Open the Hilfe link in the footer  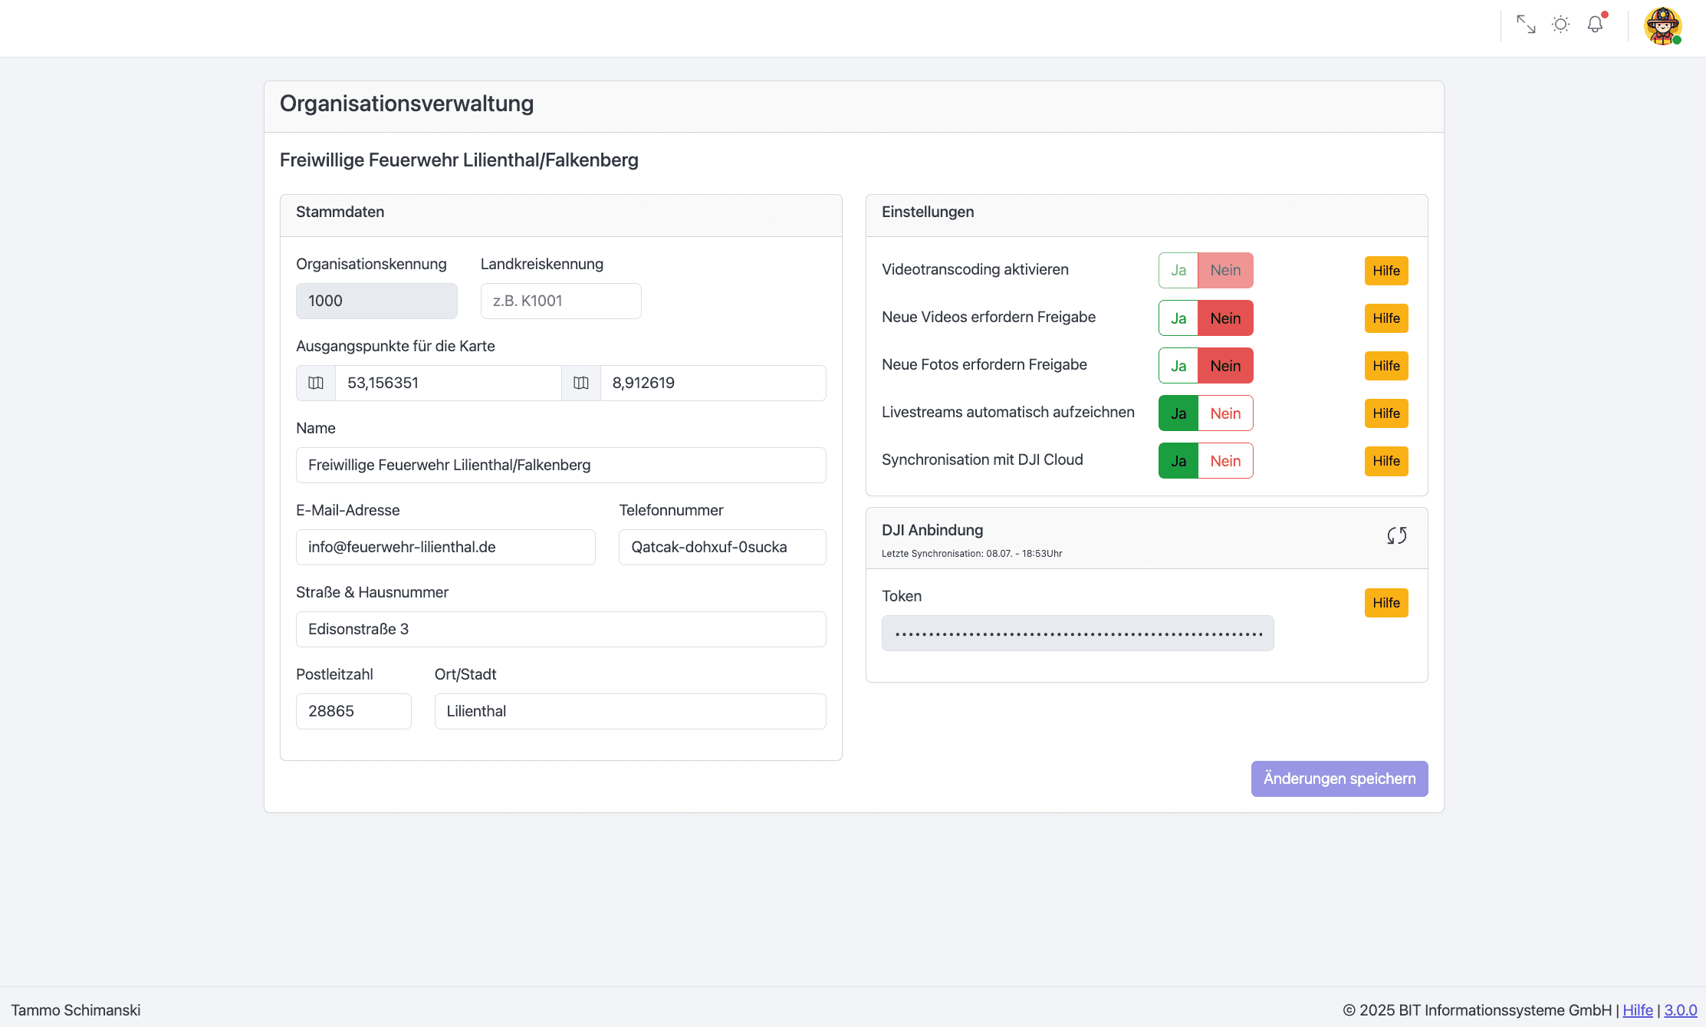tap(1638, 1010)
